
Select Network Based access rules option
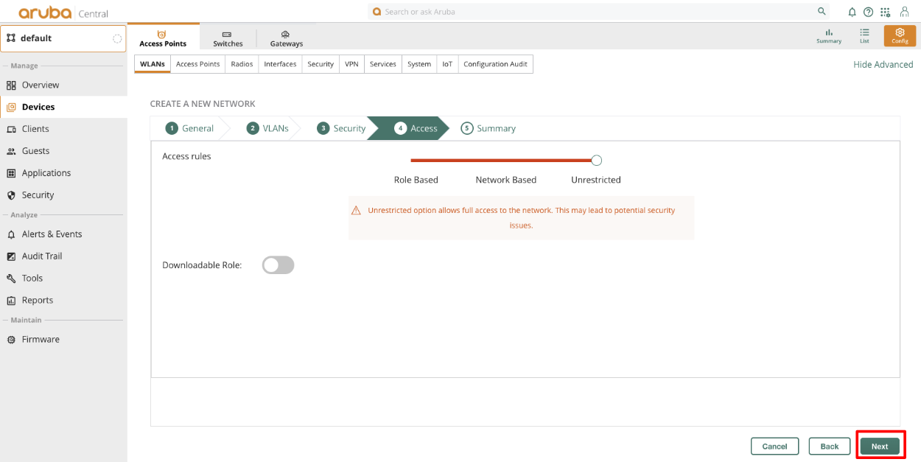point(505,180)
